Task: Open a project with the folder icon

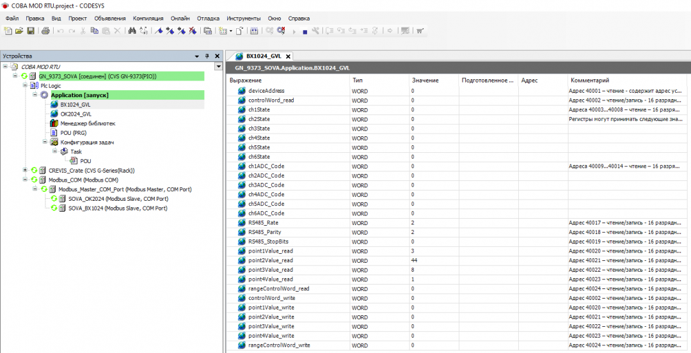Action: click(19, 31)
